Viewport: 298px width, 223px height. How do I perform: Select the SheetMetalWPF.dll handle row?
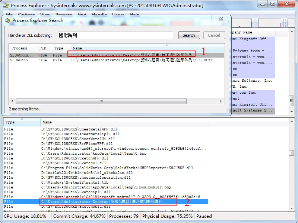(106, 129)
